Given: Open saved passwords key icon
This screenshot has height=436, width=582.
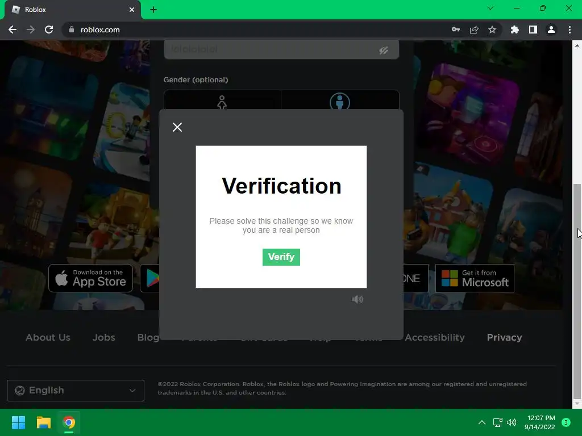Looking at the screenshot, I should point(456,30).
